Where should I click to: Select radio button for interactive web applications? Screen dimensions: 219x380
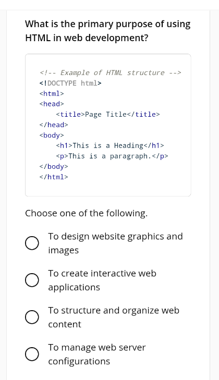click(x=32, y=280)
